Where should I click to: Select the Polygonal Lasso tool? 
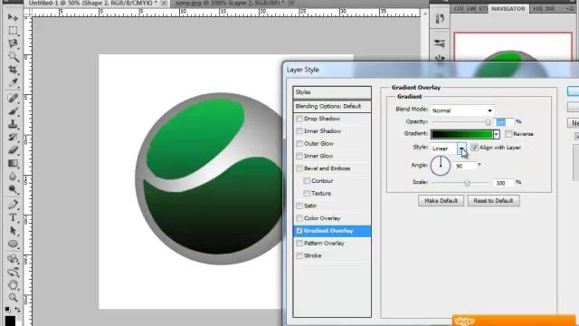13,43
